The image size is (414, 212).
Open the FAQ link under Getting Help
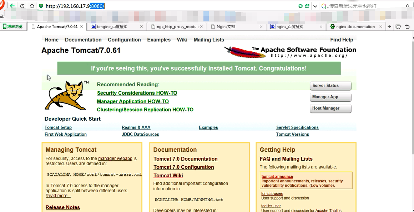pos(265,159)
